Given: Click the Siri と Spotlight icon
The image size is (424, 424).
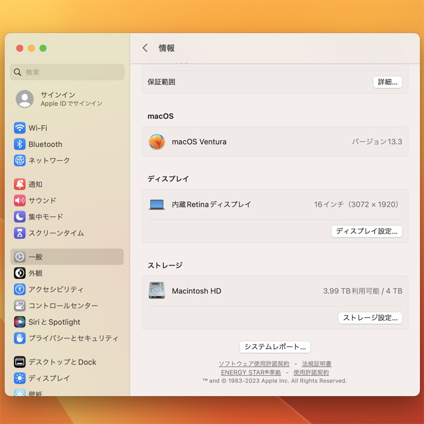Looking at the screenshot, I should coord(20,322).
